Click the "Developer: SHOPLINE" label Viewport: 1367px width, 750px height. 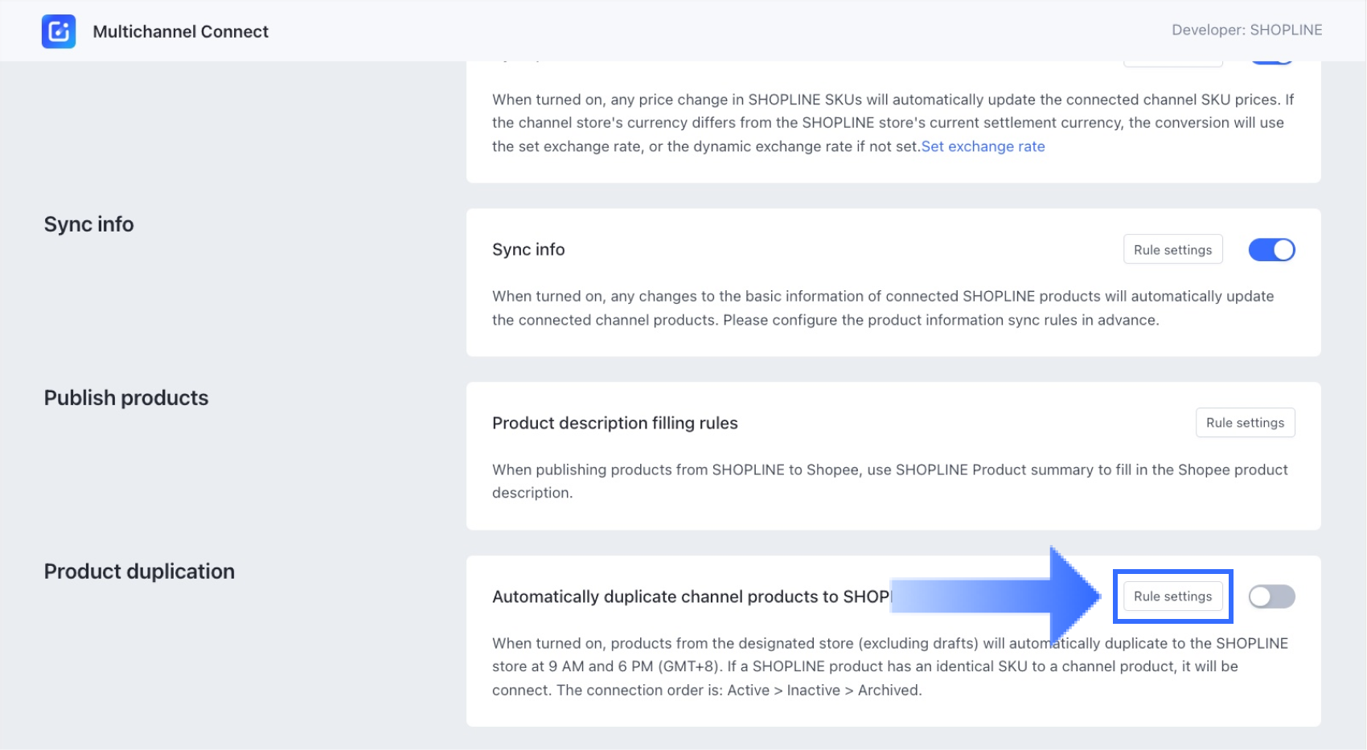pos(1246,30)
